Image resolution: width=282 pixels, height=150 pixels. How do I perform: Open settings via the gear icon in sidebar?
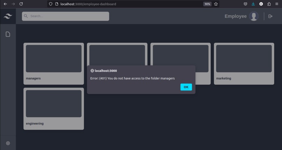coord(8,143)
